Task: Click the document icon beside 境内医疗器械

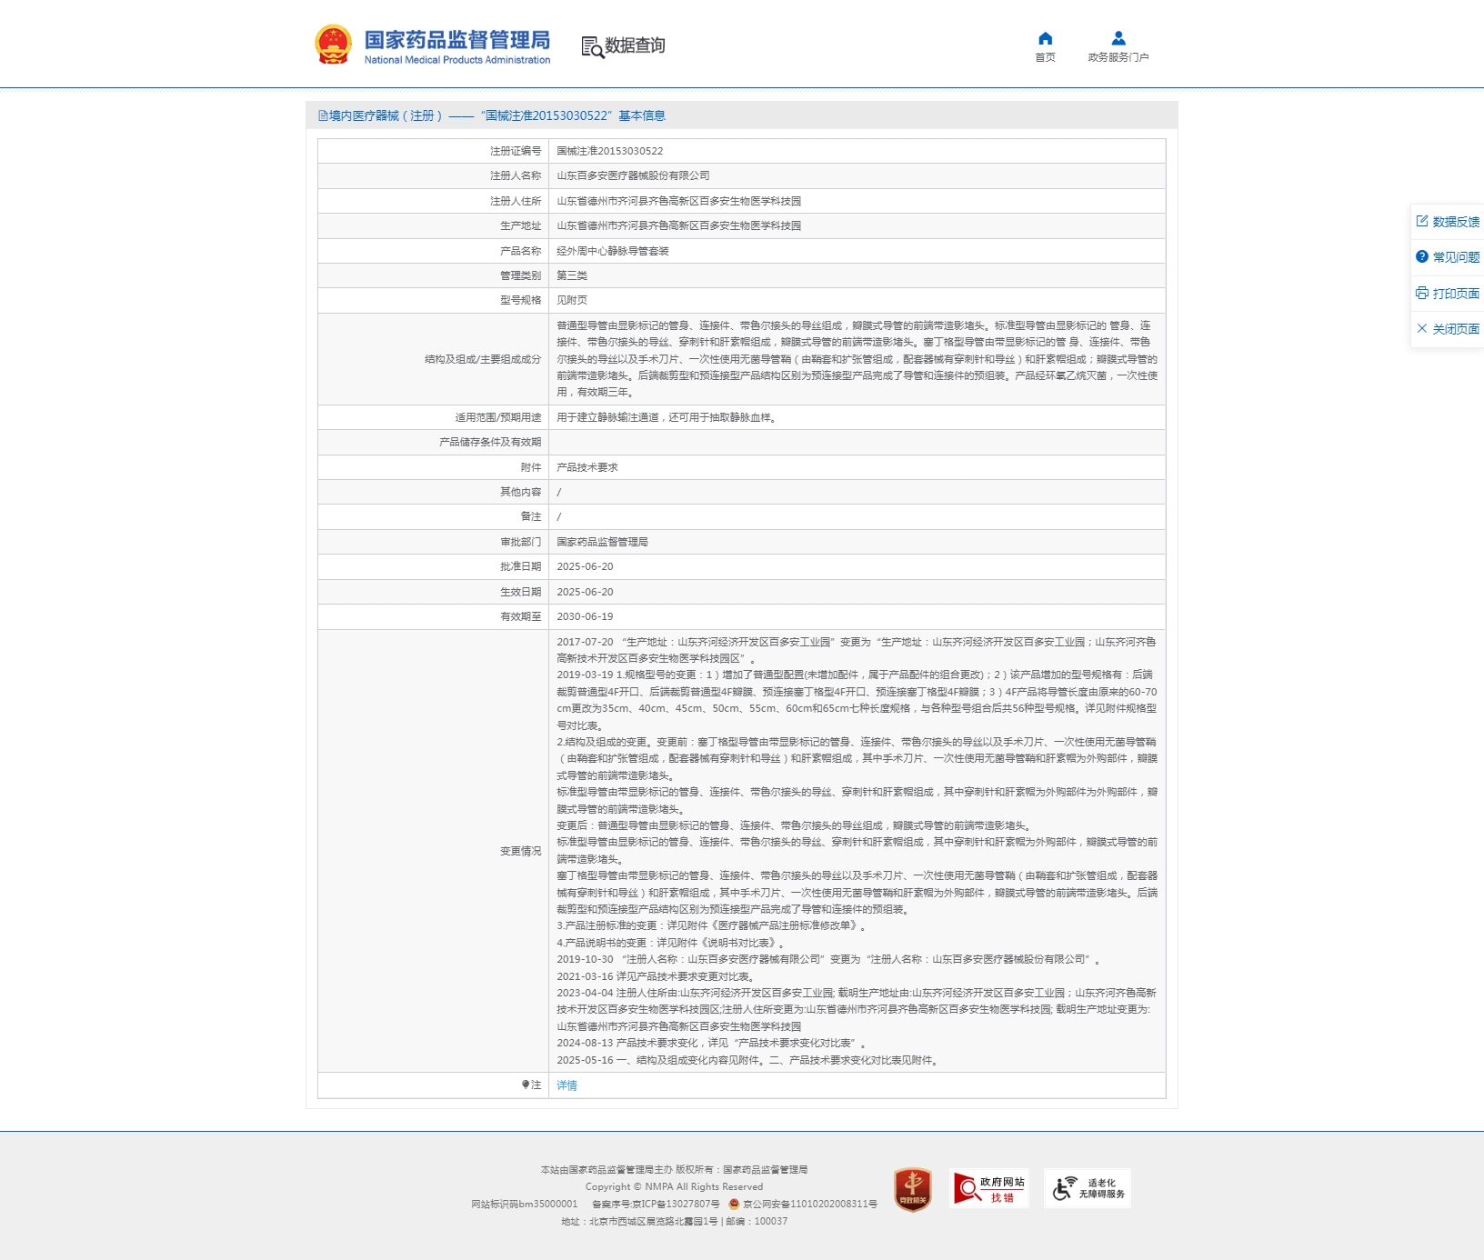Action: 323,115
